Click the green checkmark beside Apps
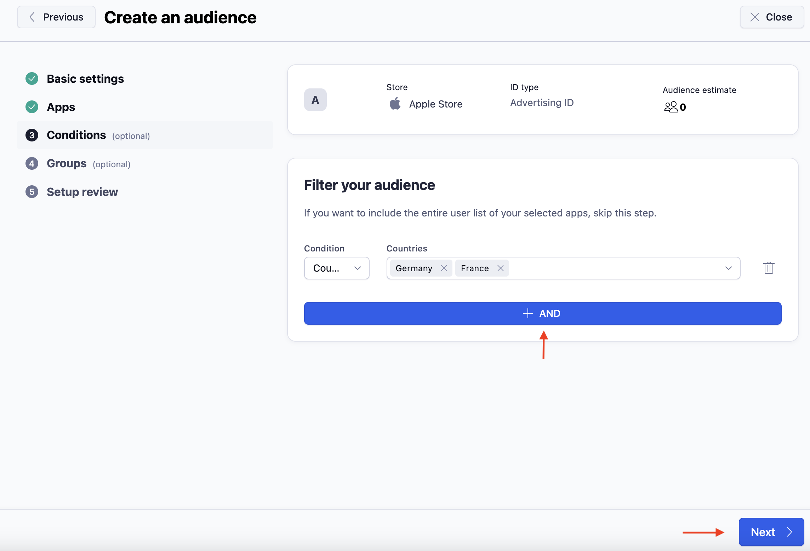This screenshot has width=810, height=551. click(32, 107)
